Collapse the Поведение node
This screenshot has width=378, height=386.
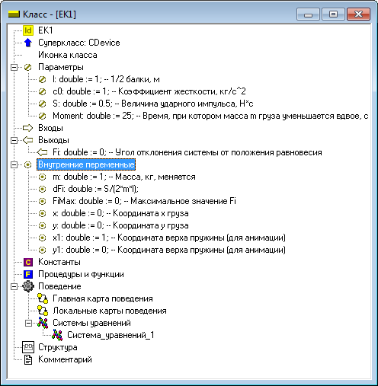click(x=14, y=286)
